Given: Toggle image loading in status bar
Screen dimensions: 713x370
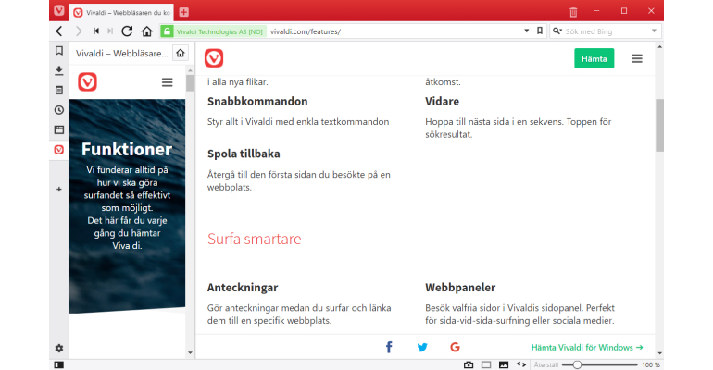Looking at the screenshot, I should [x=504, y=364].
